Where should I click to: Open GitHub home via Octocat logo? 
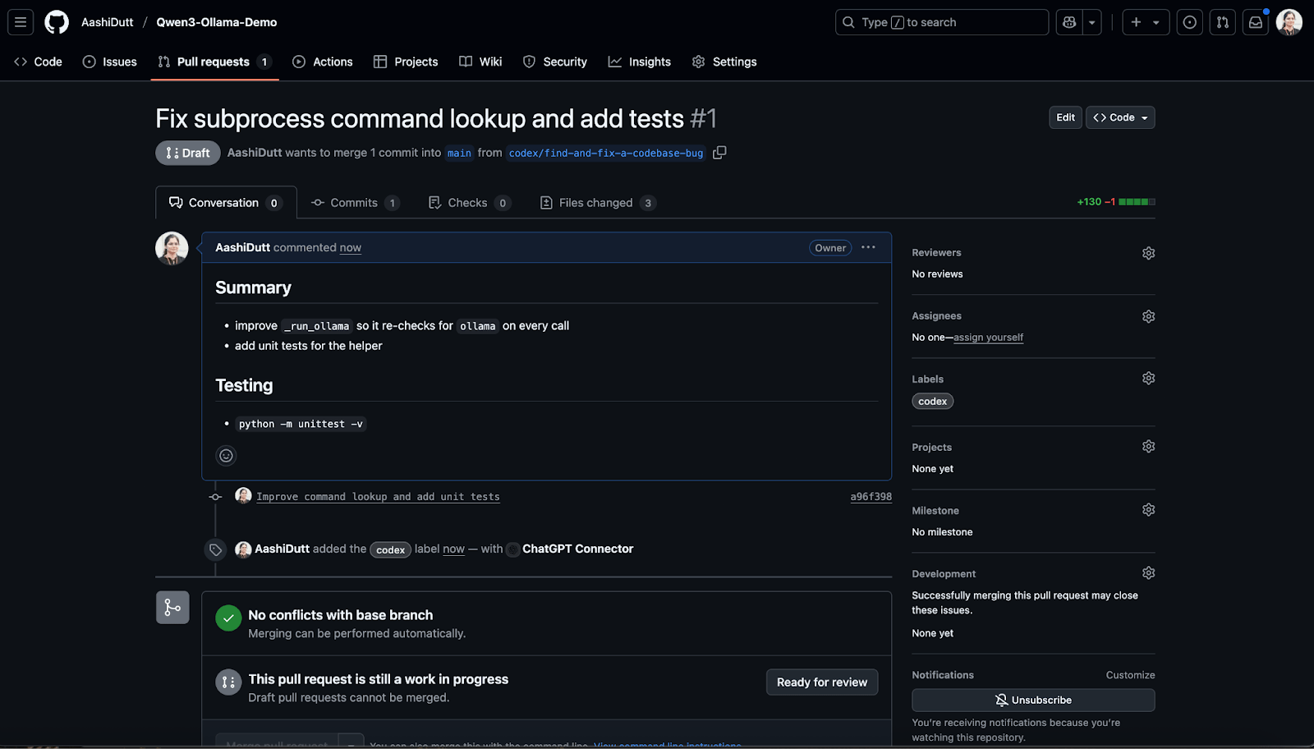pyautogui.click(x=57, y=22)
